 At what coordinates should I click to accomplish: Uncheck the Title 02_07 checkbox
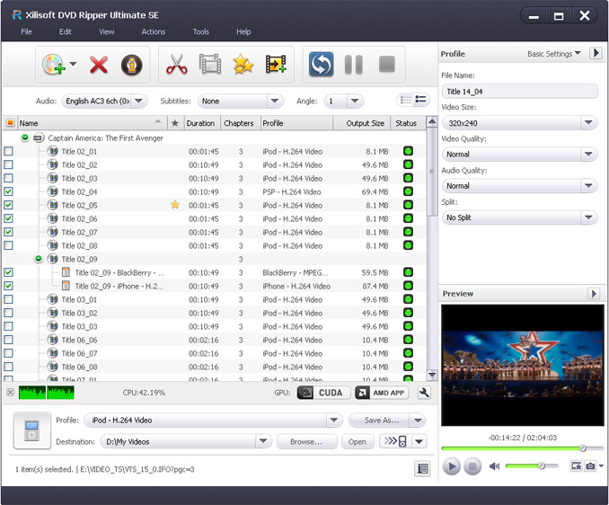point(8,232)
